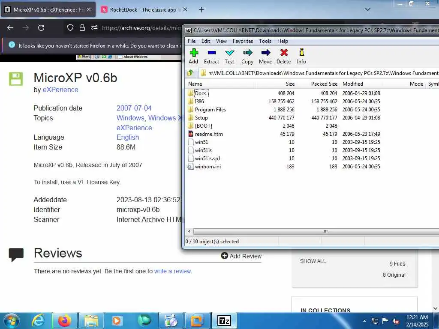Click the 2007-07-04 publication date link

coord(134,108)
